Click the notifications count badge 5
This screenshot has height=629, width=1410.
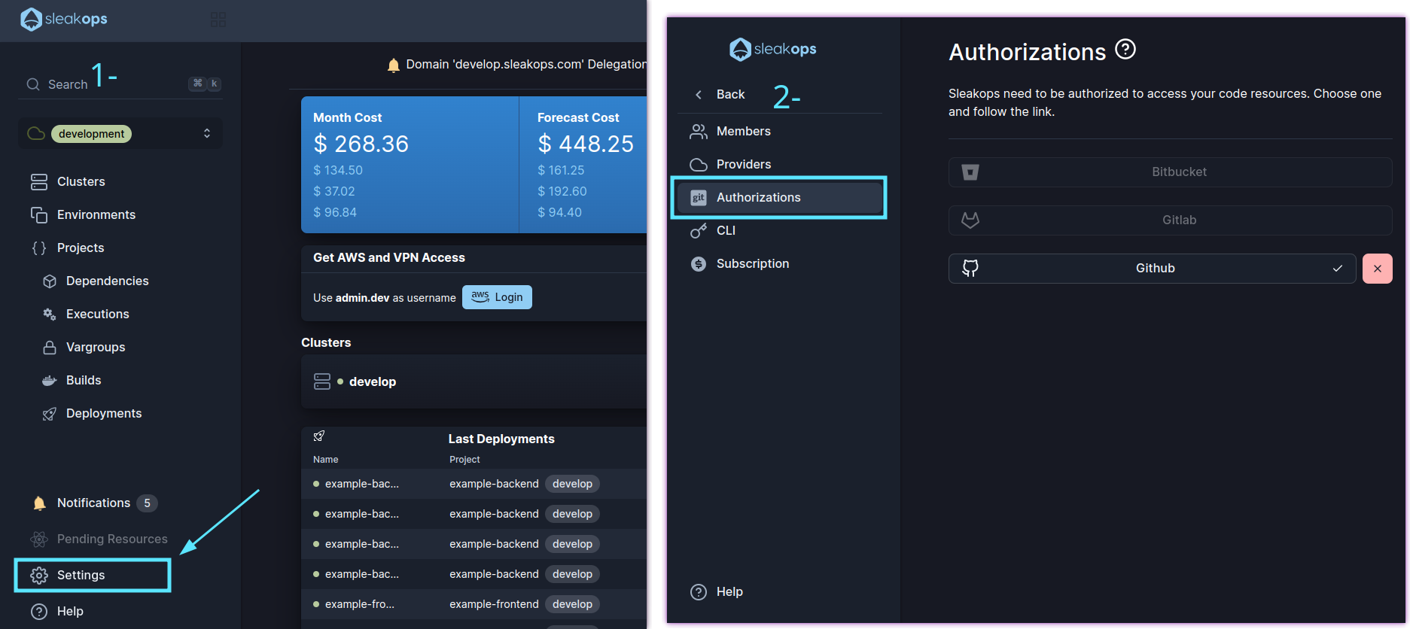pyautogui.click(x=147, y=503)
